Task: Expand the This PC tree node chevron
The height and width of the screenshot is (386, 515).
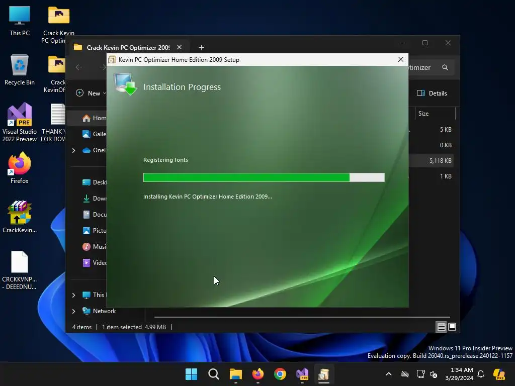Action: coord(73,295)
